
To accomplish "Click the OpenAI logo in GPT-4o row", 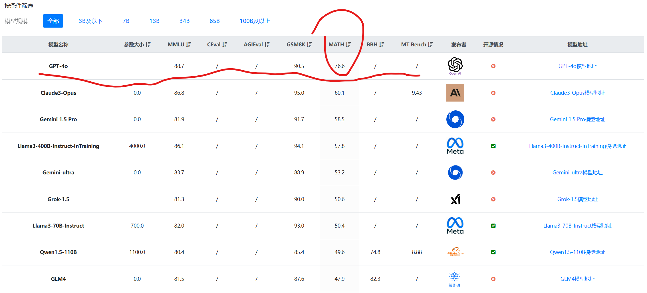I will coord(455,66).
